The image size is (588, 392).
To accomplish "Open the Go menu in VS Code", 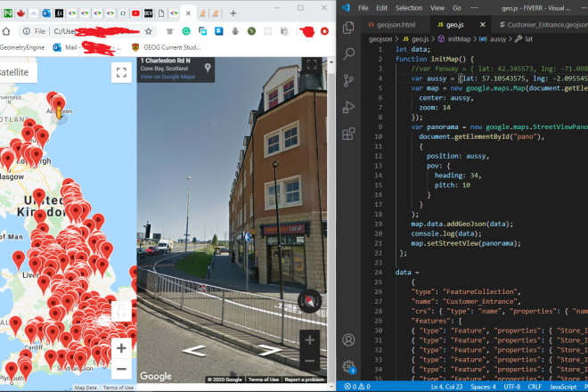I will [x=456, y=8].
